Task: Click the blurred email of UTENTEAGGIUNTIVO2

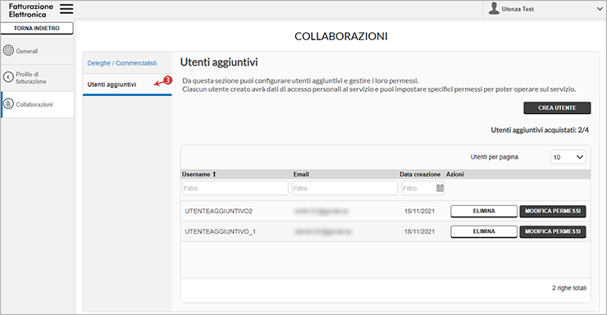Action: coord(322,212)
